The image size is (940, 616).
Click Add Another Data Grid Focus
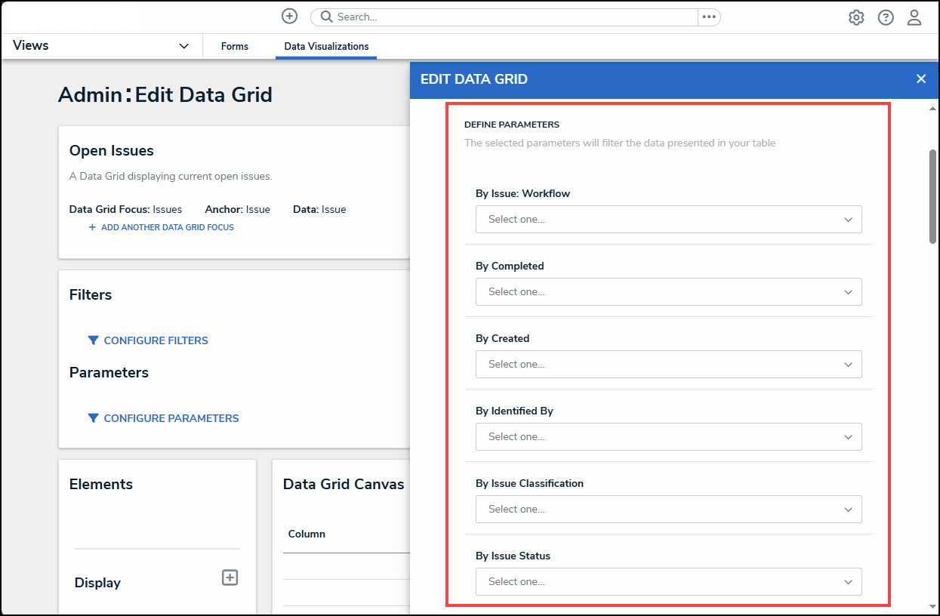pos(167,227)
